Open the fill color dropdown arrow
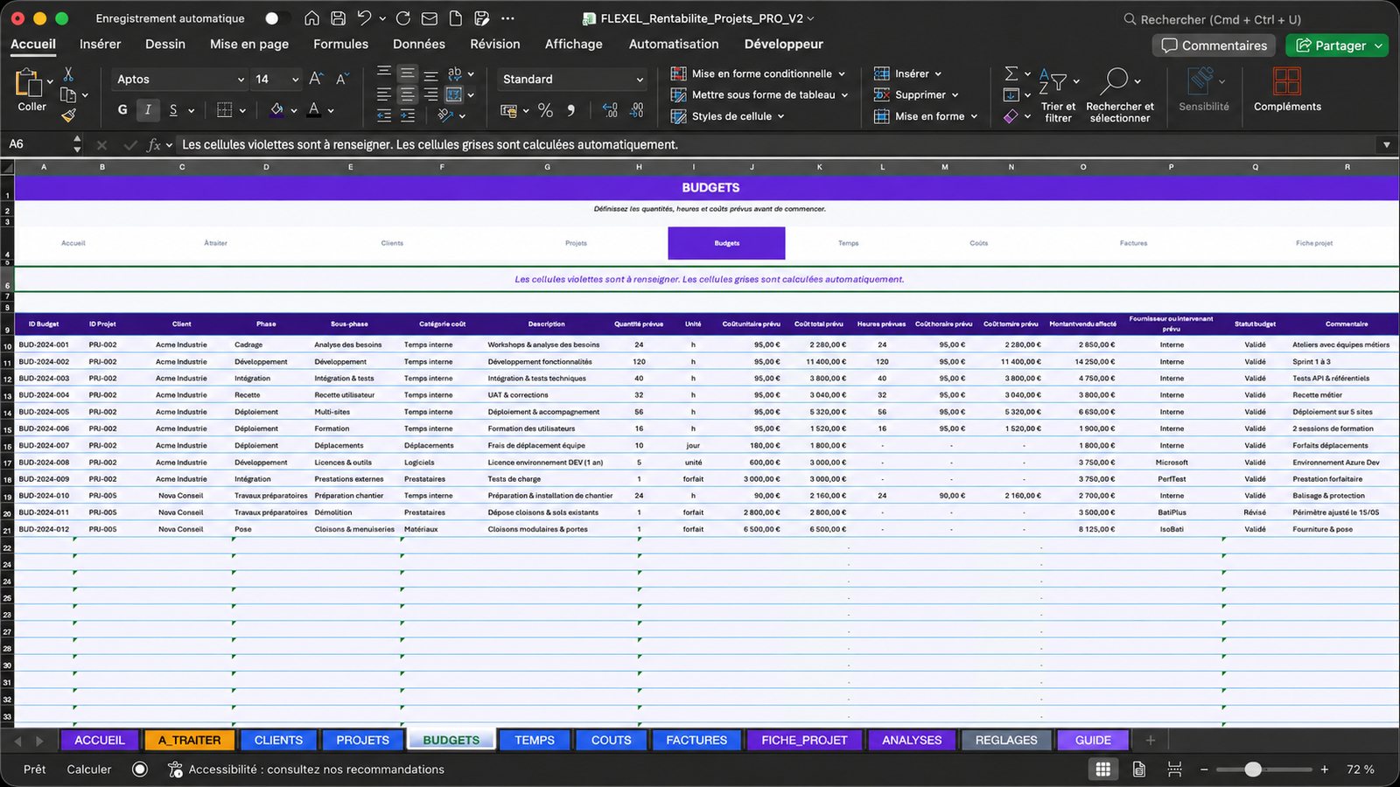This screenshot has width=1400, height=787. 294,111
